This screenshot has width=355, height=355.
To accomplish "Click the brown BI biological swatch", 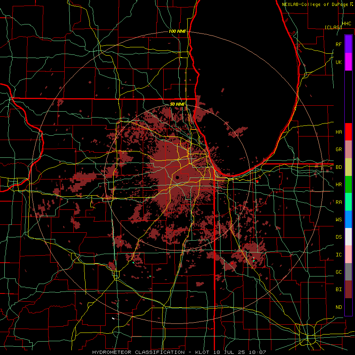I will point(348,290).
